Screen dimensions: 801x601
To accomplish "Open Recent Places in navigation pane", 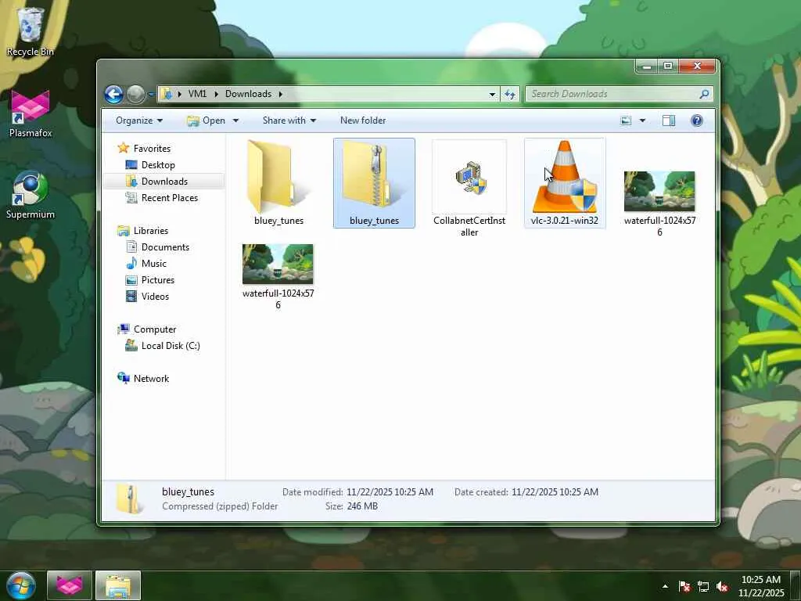I will [x=161, y=198].
